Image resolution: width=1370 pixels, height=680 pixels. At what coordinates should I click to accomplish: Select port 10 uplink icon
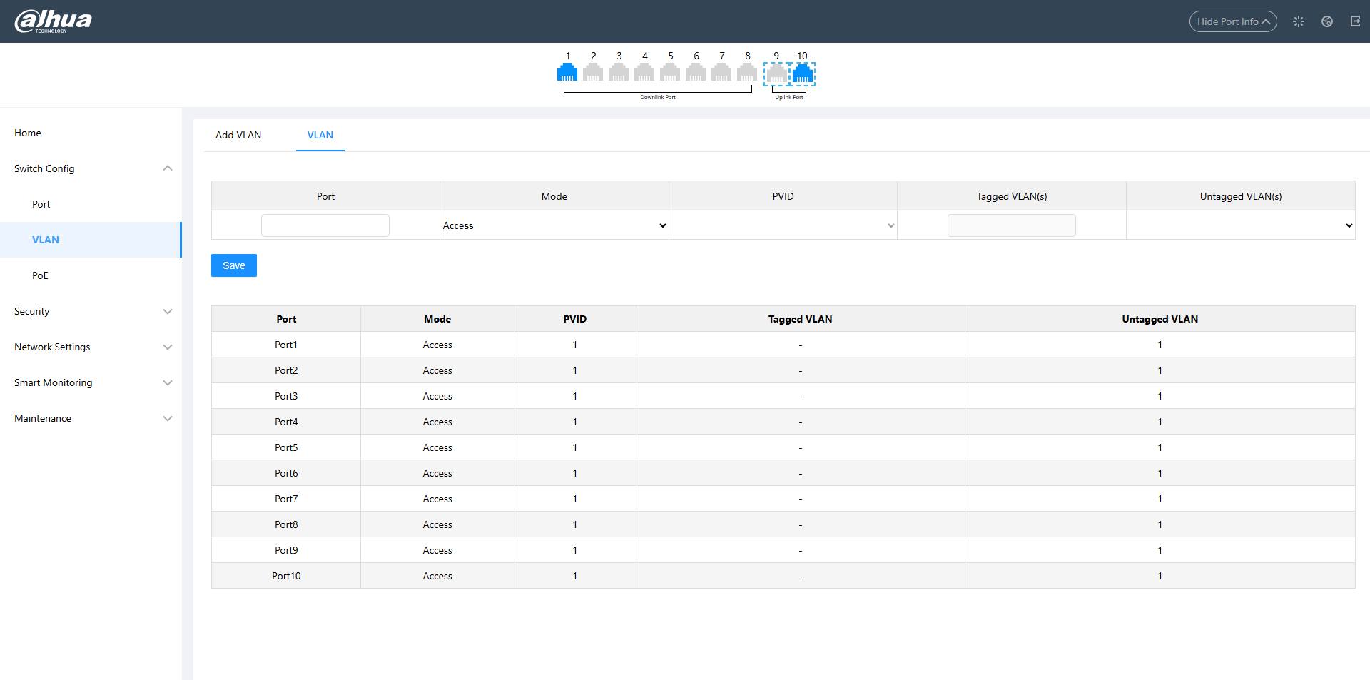tap(802, 73)
